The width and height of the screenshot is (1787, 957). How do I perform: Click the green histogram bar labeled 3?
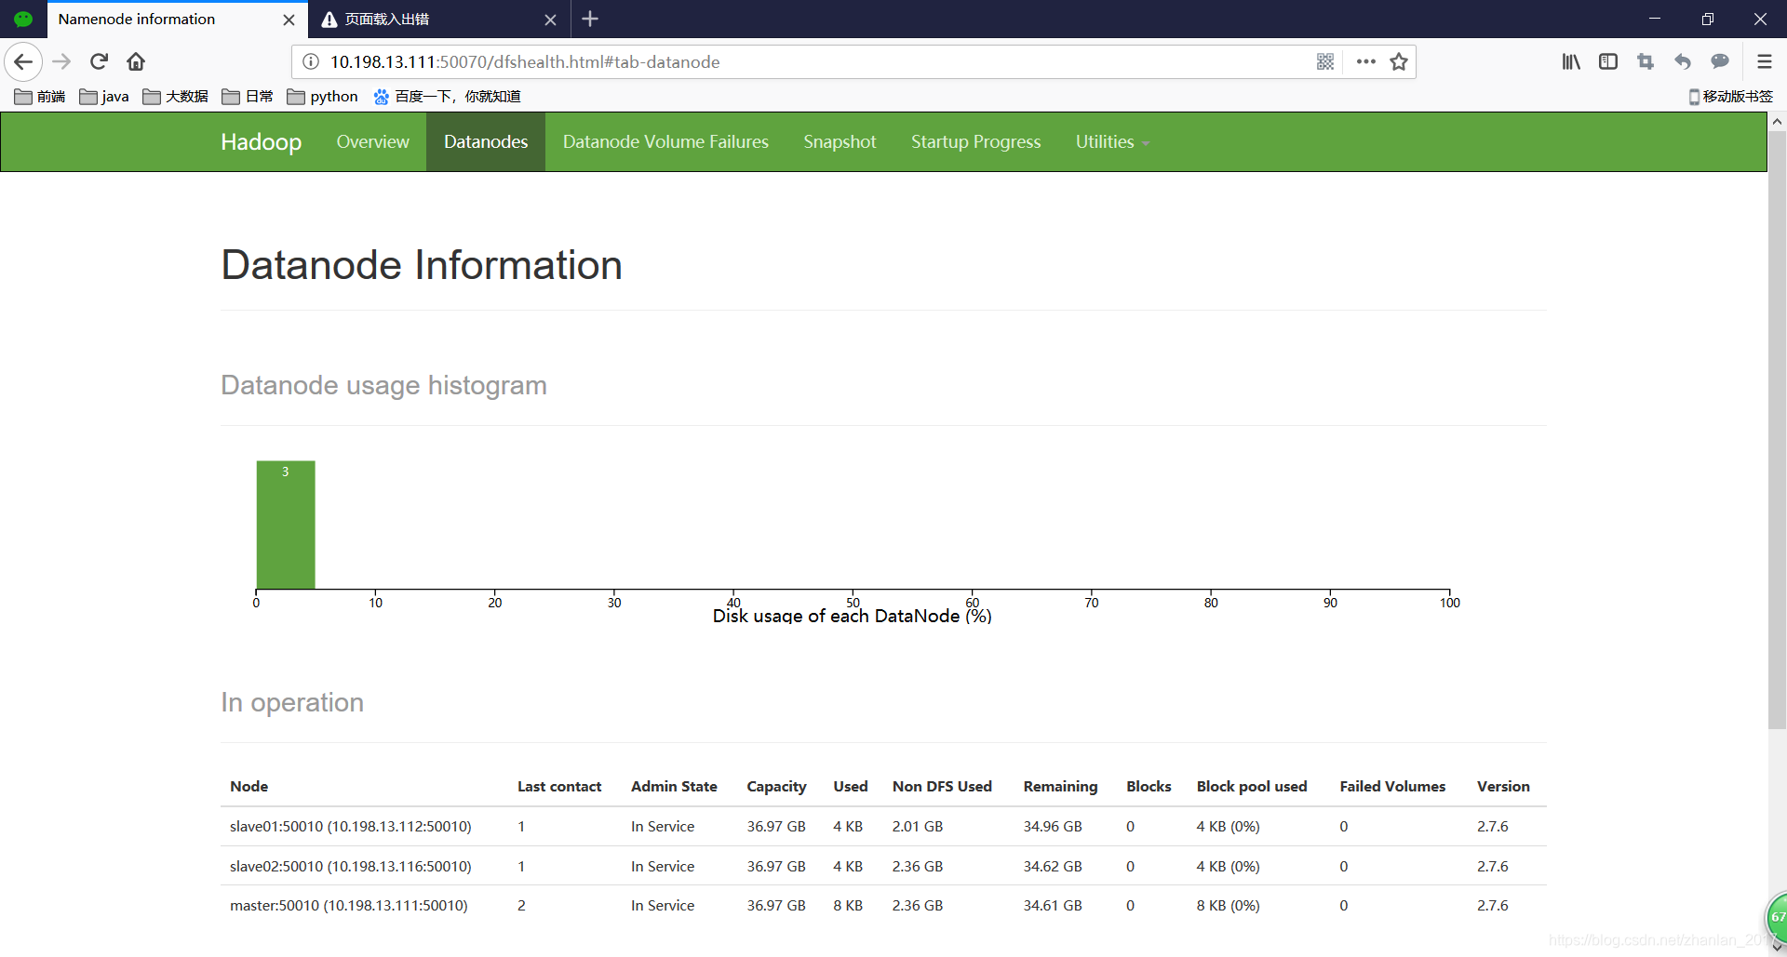click(286, 525)
